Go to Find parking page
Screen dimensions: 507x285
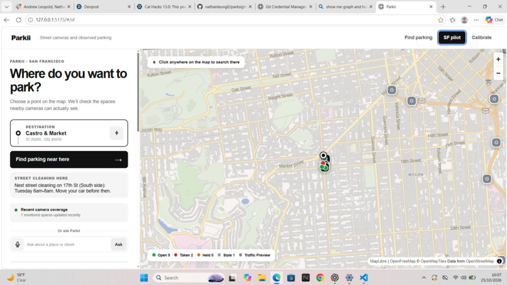[418, 38]
